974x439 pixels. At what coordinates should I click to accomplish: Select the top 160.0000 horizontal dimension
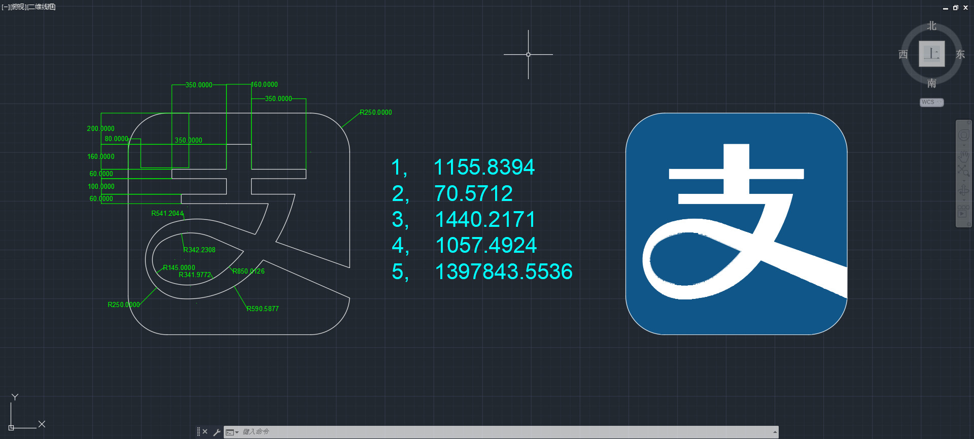[x=264, y=85]
